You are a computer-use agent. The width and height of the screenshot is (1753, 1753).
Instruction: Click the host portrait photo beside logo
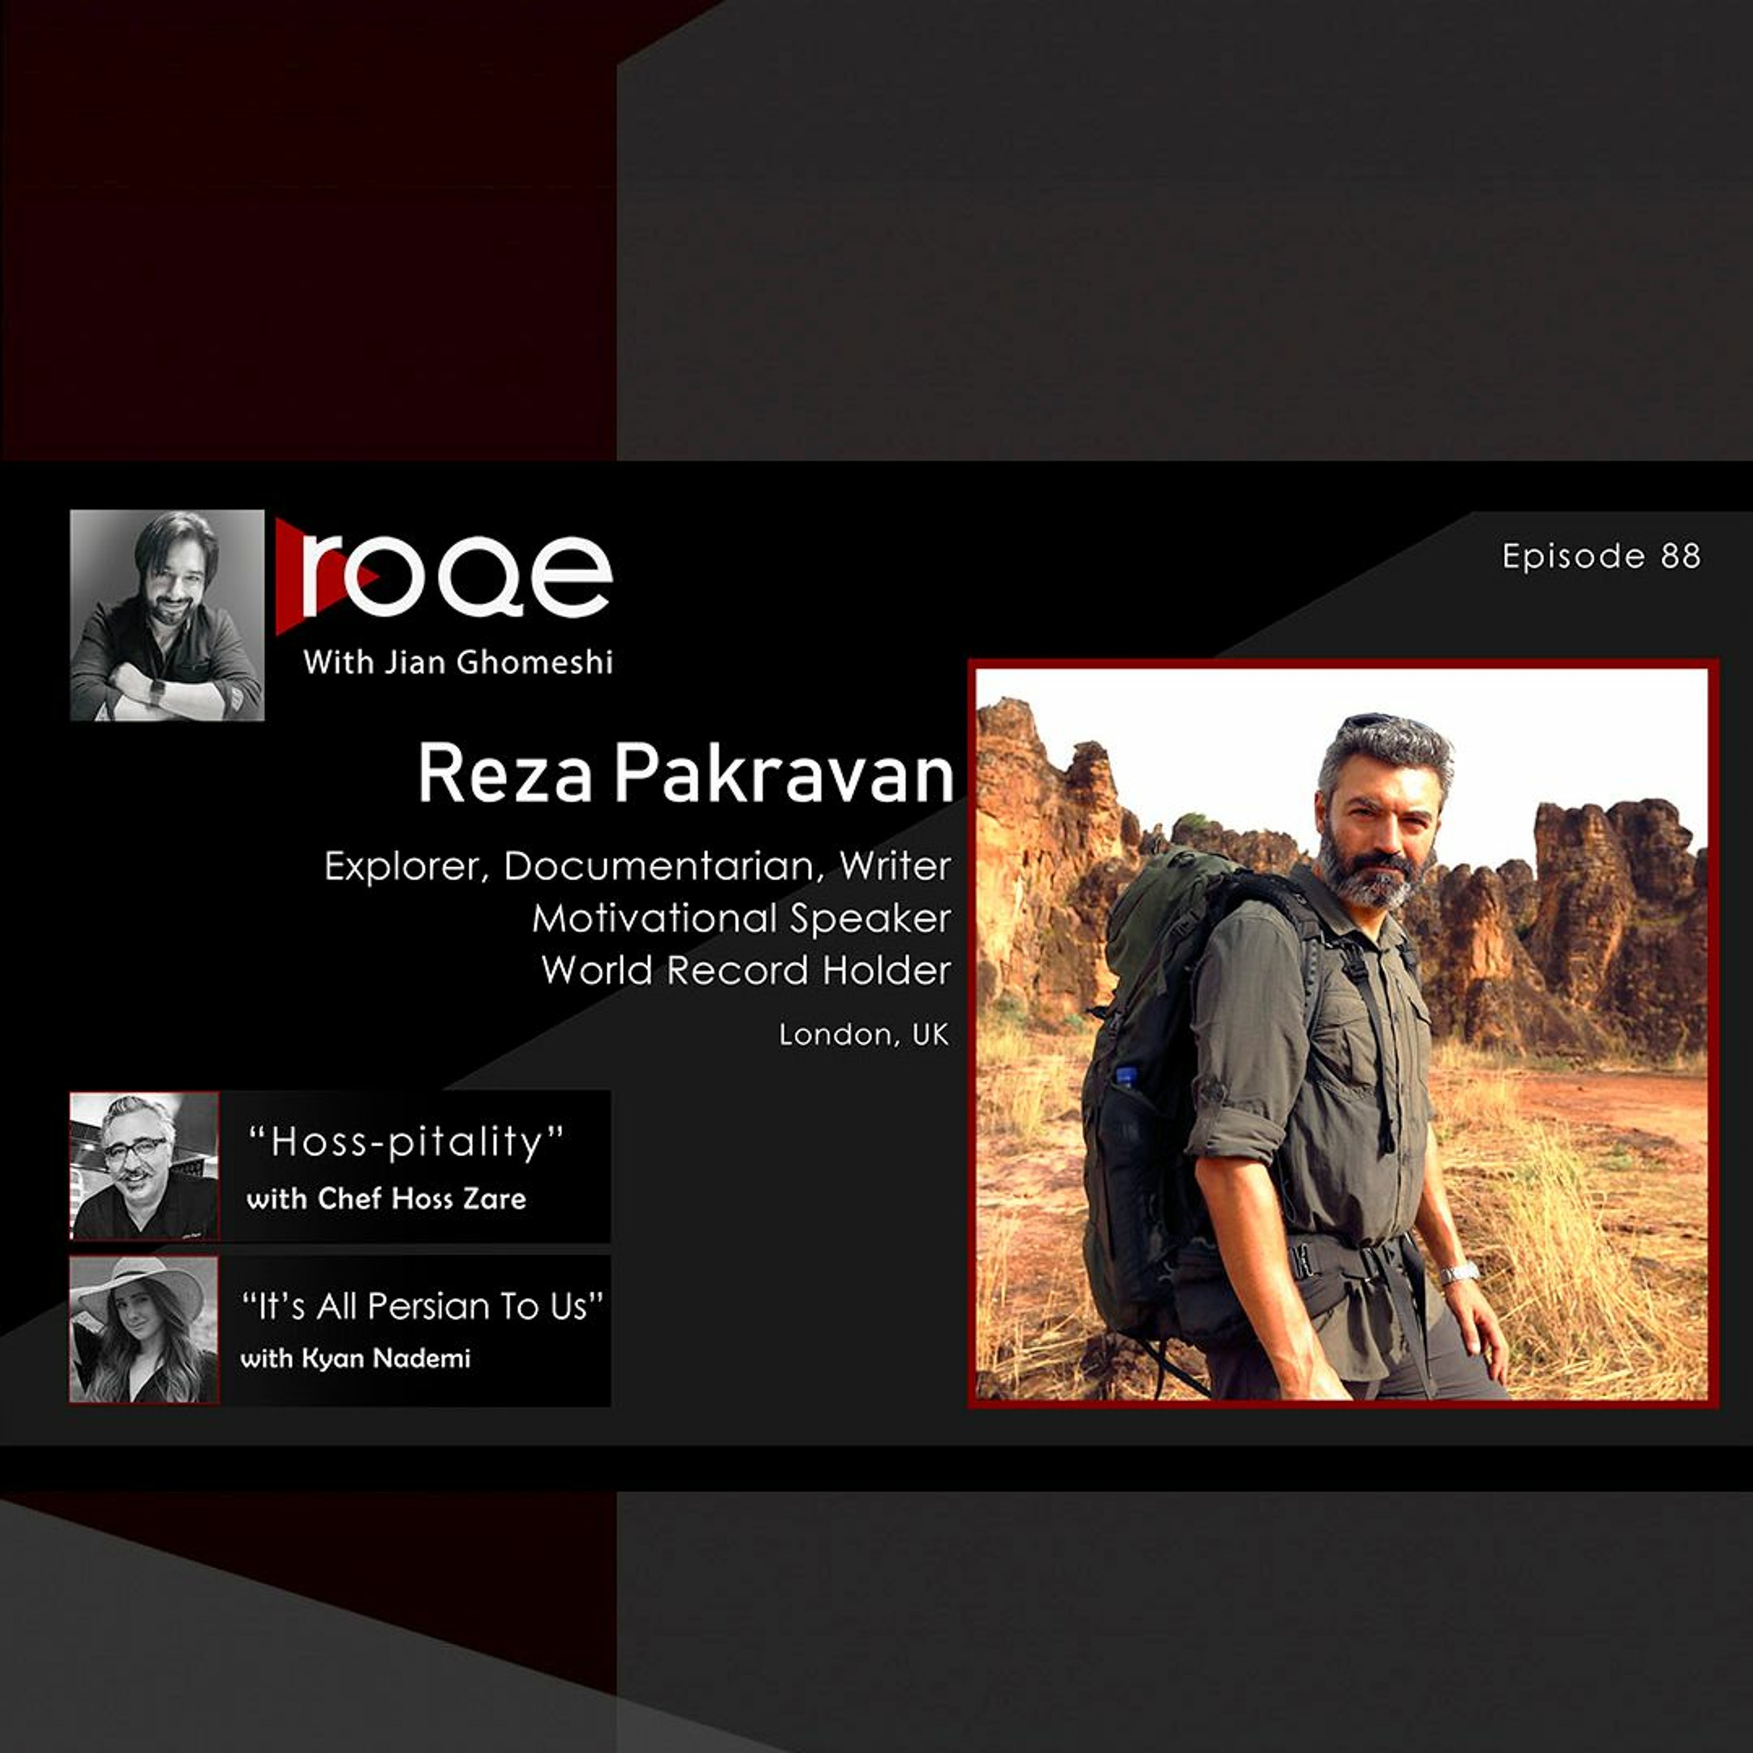coord(167,615)
